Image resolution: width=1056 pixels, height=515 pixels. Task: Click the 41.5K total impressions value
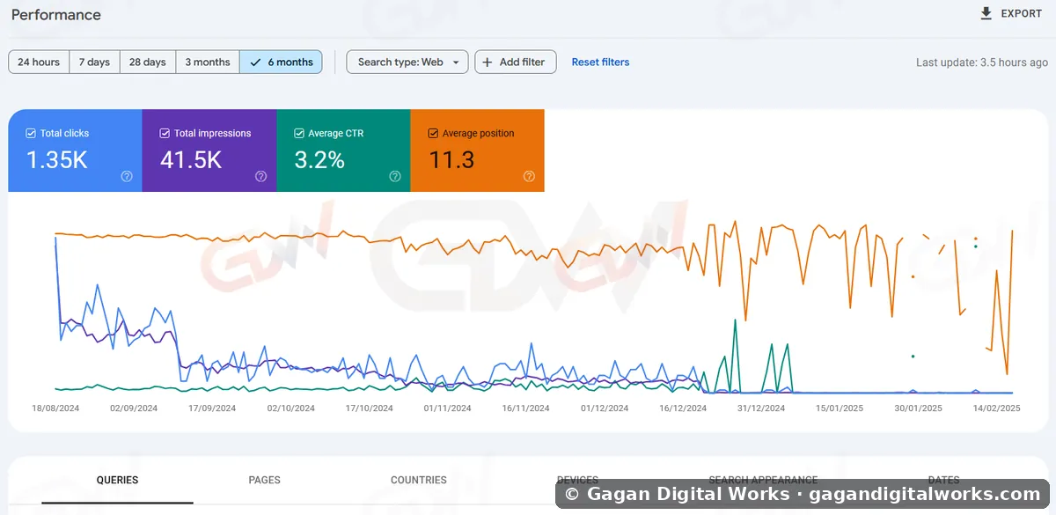click(x=191, y=160)
